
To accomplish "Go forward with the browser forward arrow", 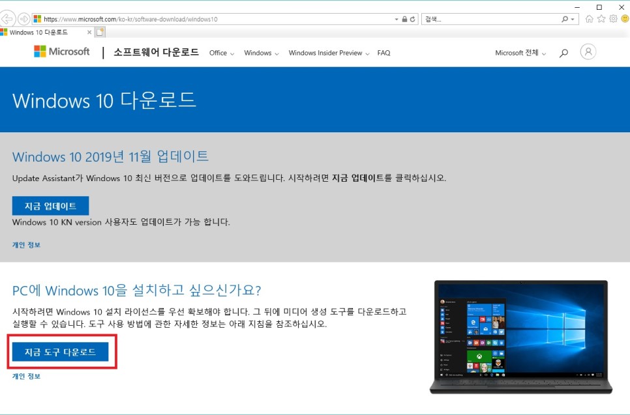I will pyautogui.click(x=24, y=19).
